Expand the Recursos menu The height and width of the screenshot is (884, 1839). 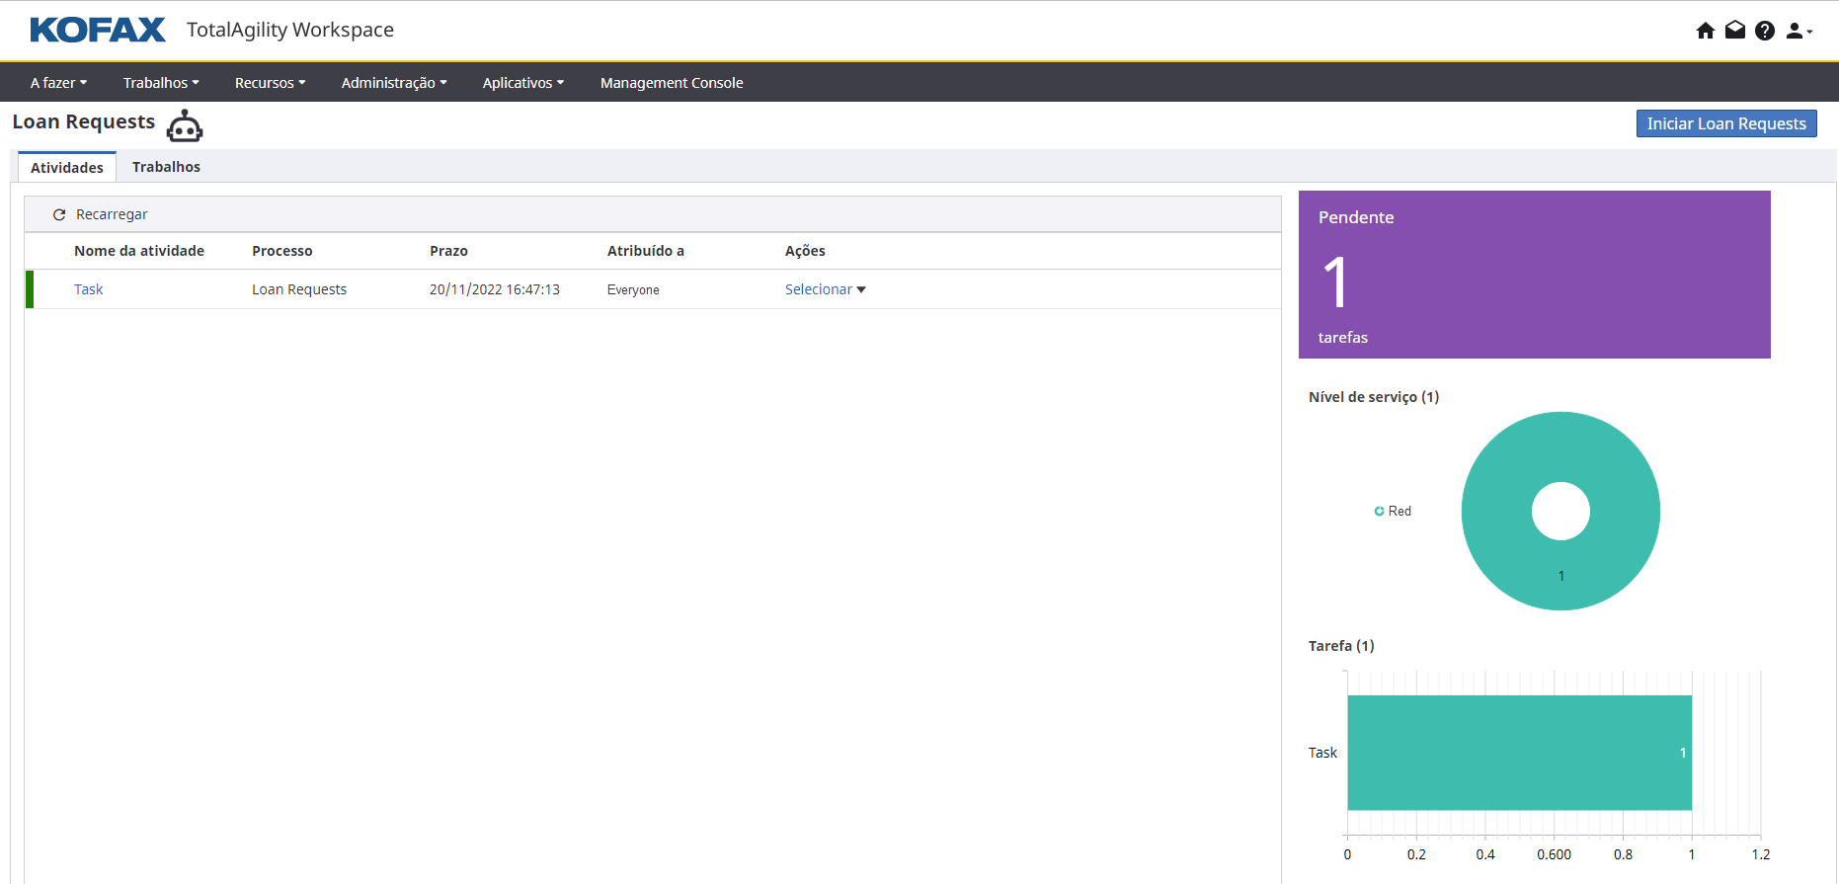(270, 83)
